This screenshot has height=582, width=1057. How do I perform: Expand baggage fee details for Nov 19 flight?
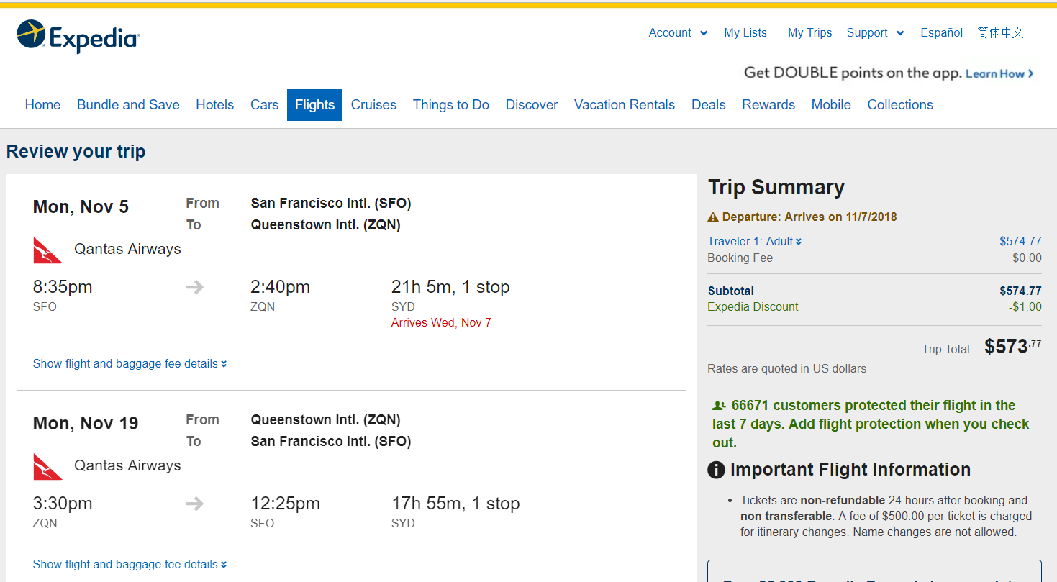click(x=130, y=565)
